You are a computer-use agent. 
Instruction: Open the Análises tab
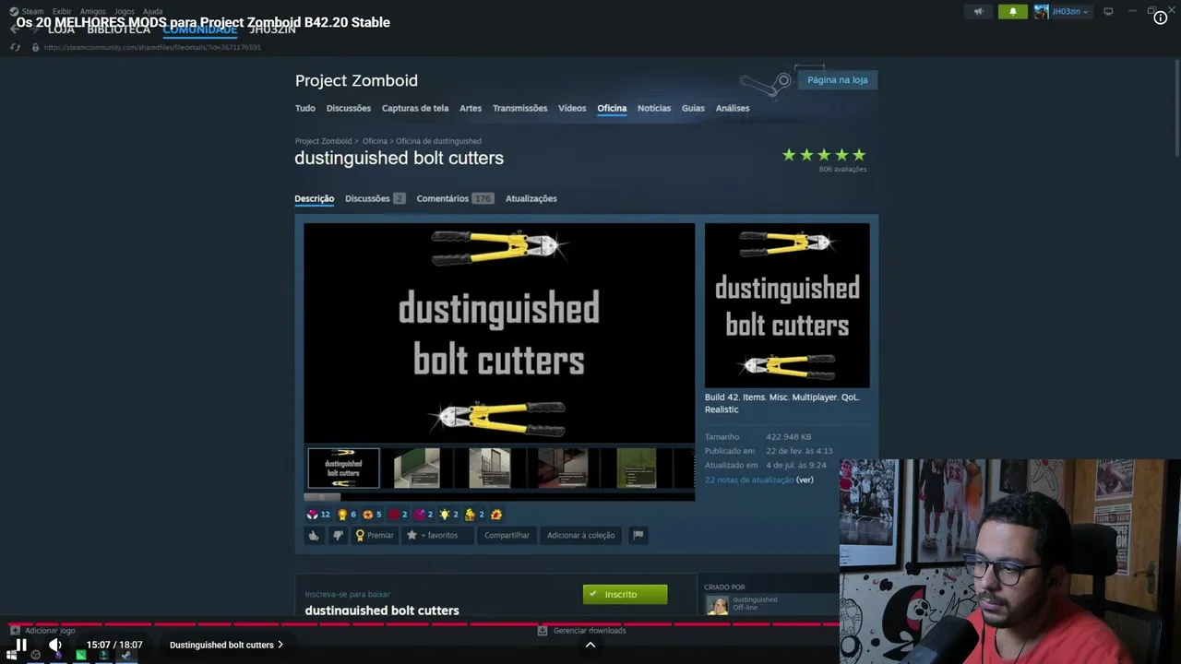(733, 108)
